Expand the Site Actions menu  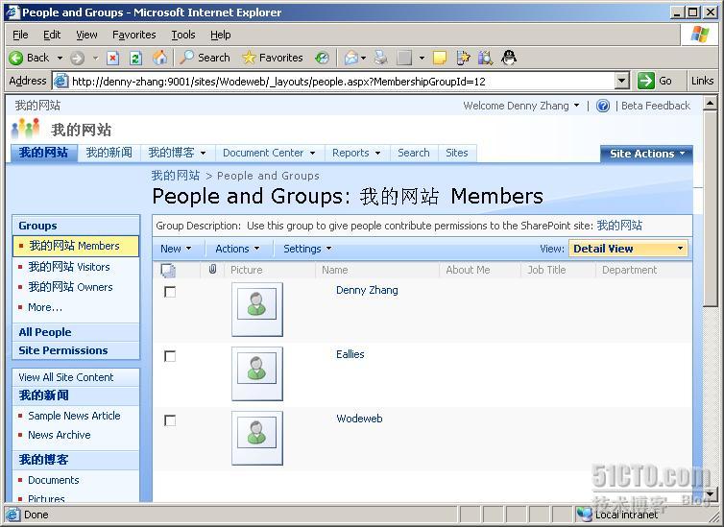coord(646,154)
